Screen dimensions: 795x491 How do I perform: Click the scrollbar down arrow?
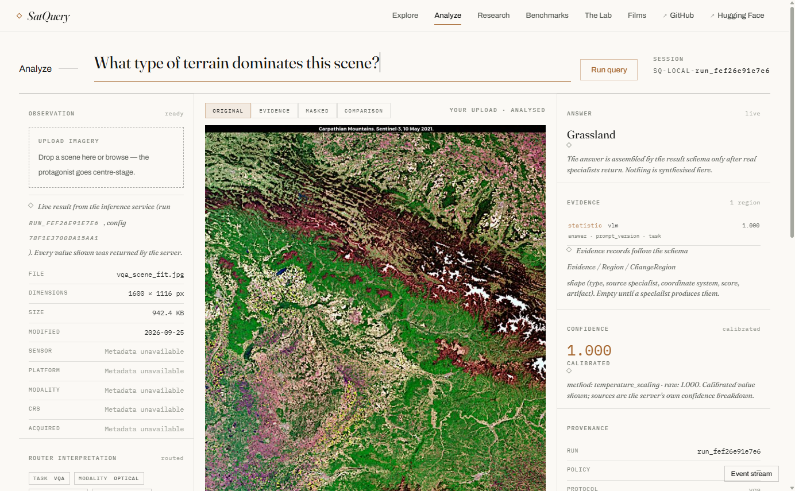pyautogui.click(x=792, y=488)
